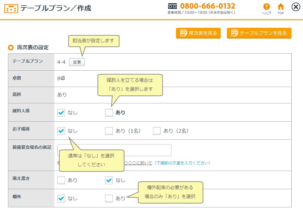Select お子様席 あり（1名） checkbox
The height and width of the screenshot is (212, 303).
(109, 131)
